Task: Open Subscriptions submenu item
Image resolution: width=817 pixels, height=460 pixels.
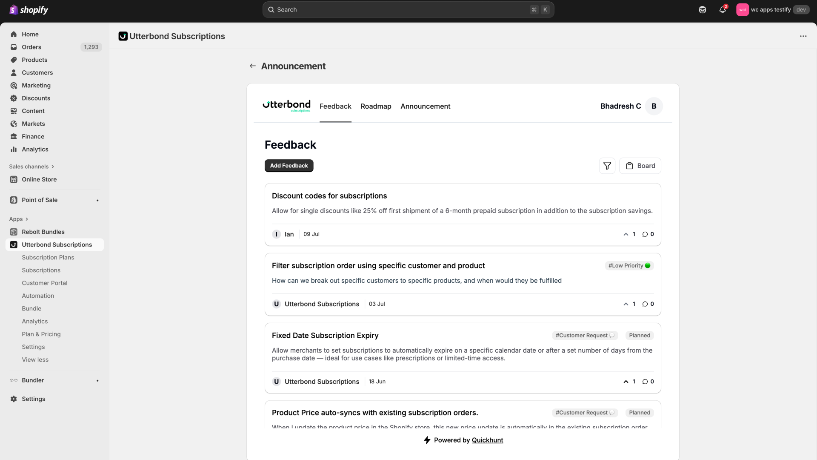Action: (x=41, y=270)
